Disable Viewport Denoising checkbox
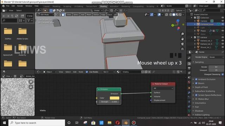 pos(223,74)
